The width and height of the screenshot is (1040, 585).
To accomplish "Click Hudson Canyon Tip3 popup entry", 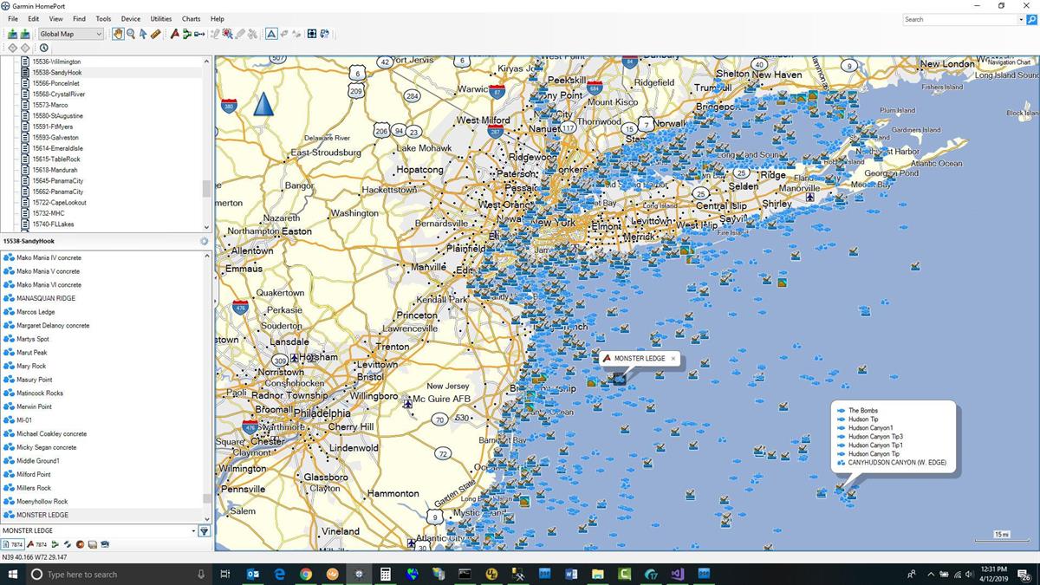I will 875,437.
